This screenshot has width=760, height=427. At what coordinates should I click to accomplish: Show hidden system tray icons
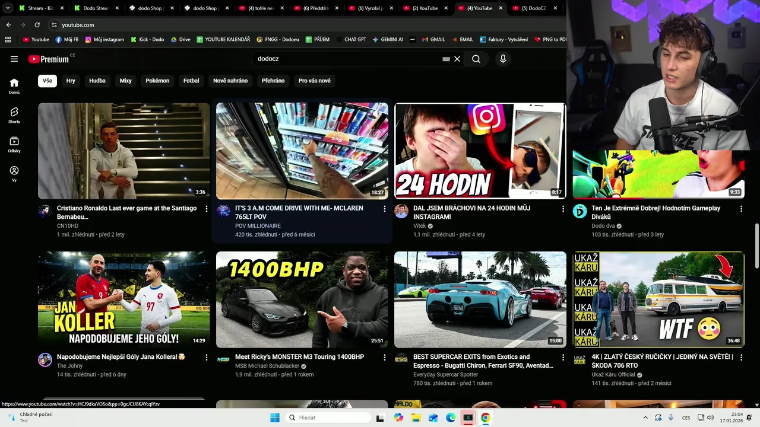645,418
